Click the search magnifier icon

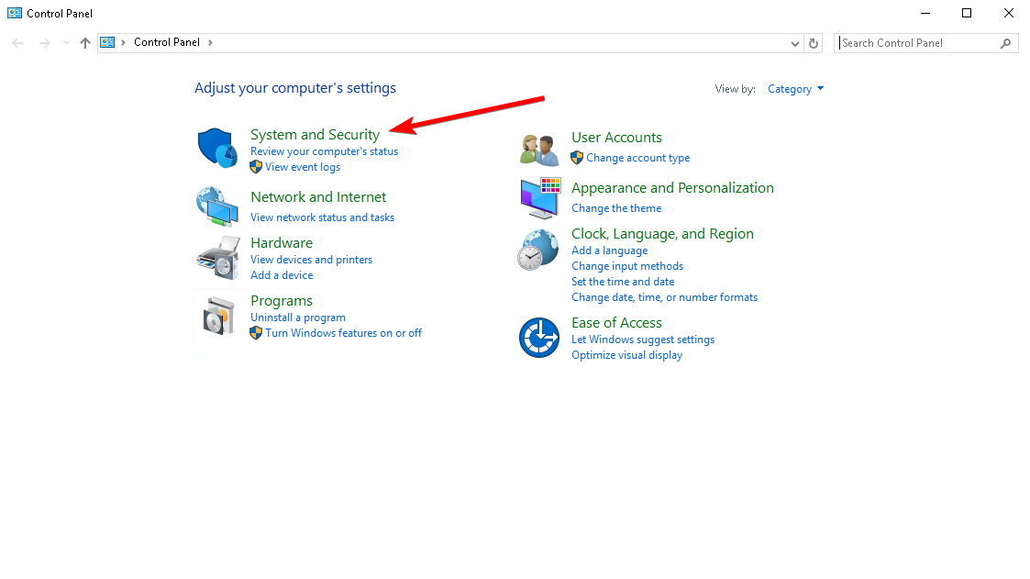pyautogui.click(x=1006, y=42)
